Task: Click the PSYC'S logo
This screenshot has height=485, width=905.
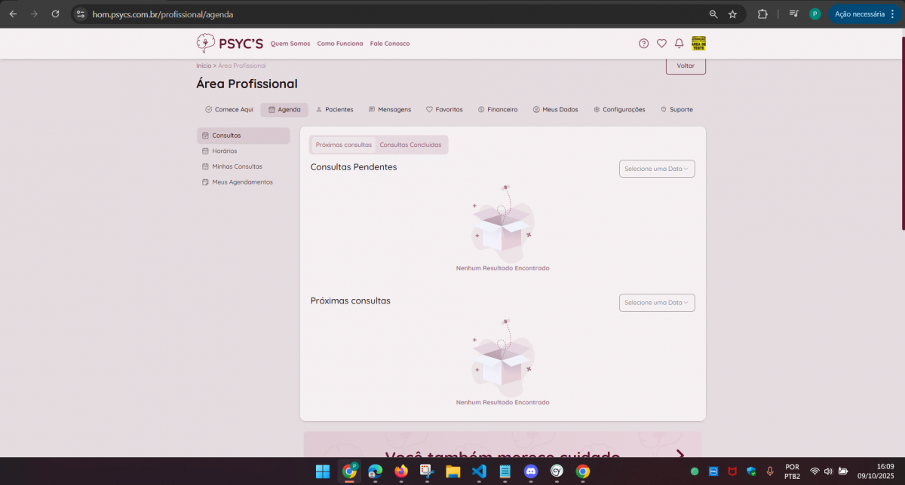Action: pos(230,44)
